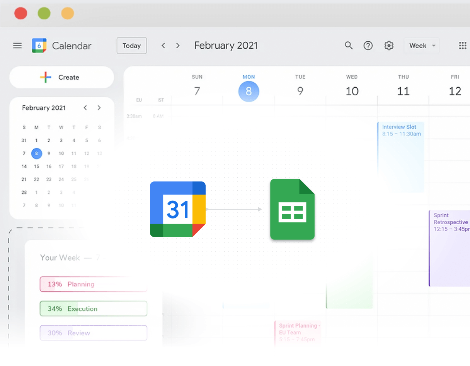Open the Google apps grid icon
This screenshot has height=366, width=470.
point(462,46)
